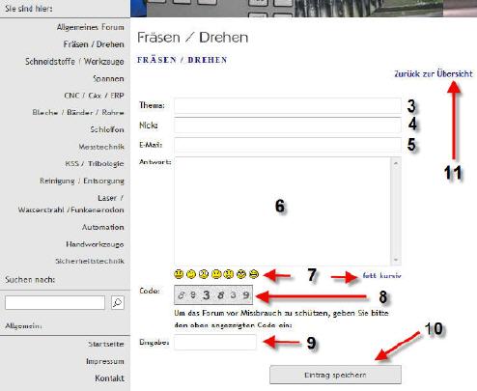
Task: Open Schneidstoffe / Werkzeuge forum section
Action: coord(74,61)
